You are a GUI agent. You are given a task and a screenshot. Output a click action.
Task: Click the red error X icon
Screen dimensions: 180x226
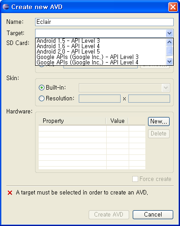click(x=10, y=193)
